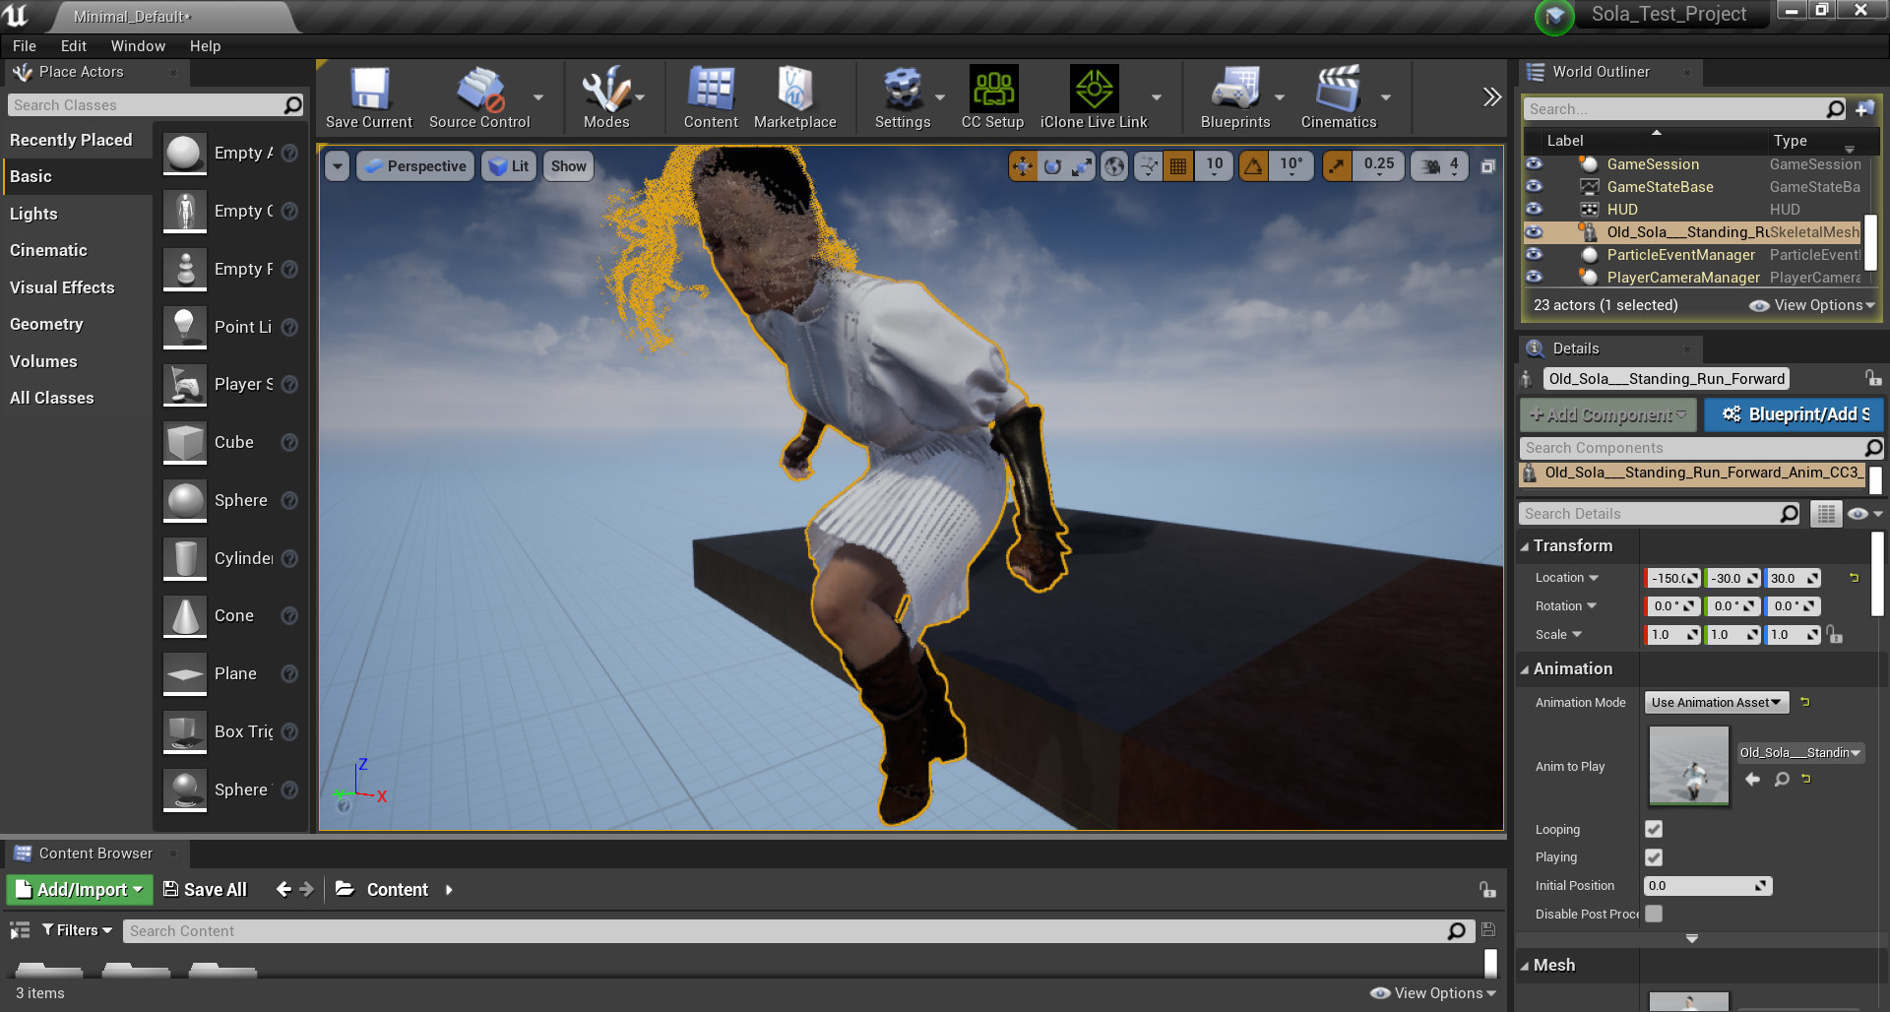Click Blueprint/Add Script button
The height and width of the screenshot is (1012, 1890).
pyautogui.click(x=1794, y=414)
